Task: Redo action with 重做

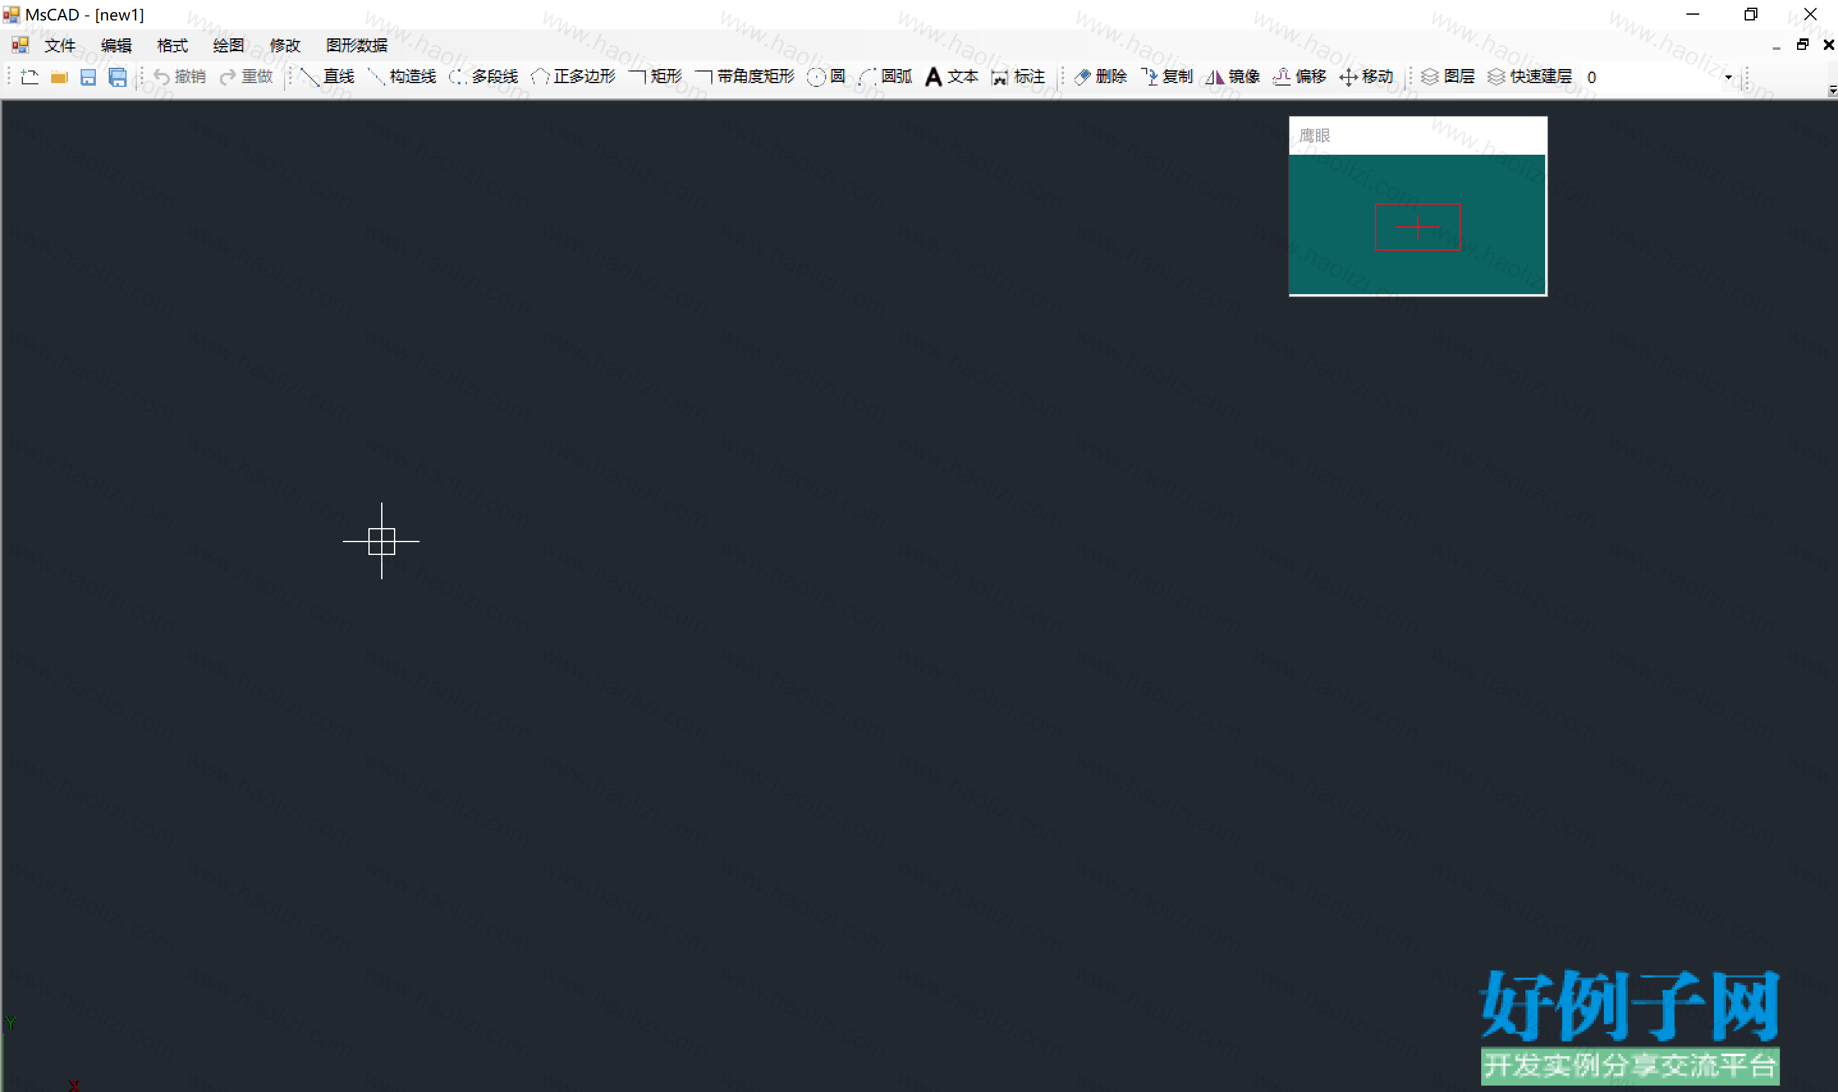Action: 246,77
